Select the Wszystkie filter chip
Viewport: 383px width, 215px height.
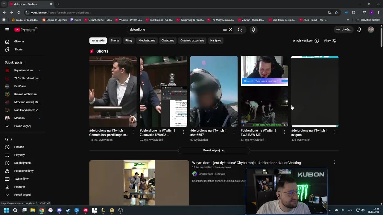(98, 41)
